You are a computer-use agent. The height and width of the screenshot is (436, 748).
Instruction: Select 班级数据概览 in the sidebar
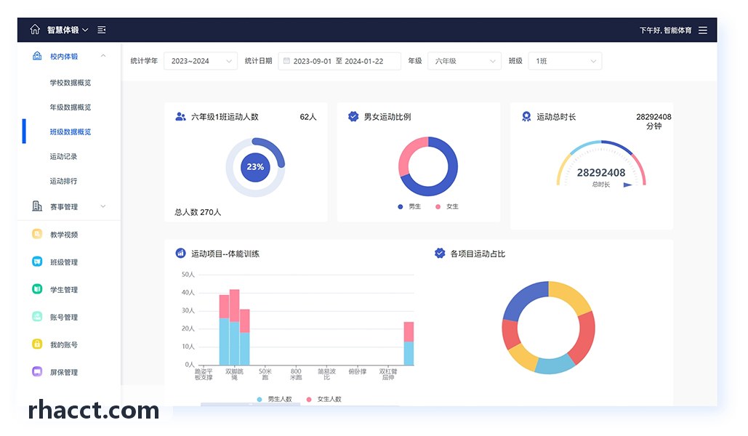click(70, 132)
